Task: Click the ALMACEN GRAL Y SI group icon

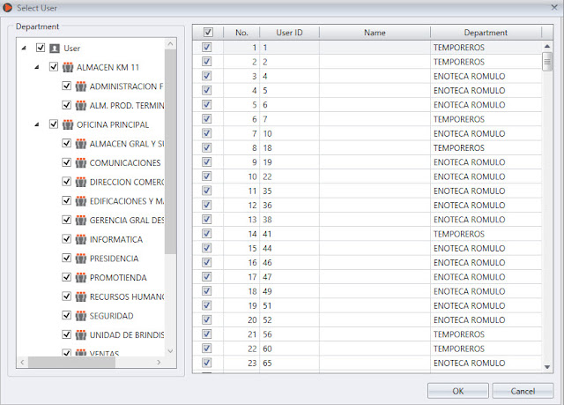Action: click(x=80, y=144)
